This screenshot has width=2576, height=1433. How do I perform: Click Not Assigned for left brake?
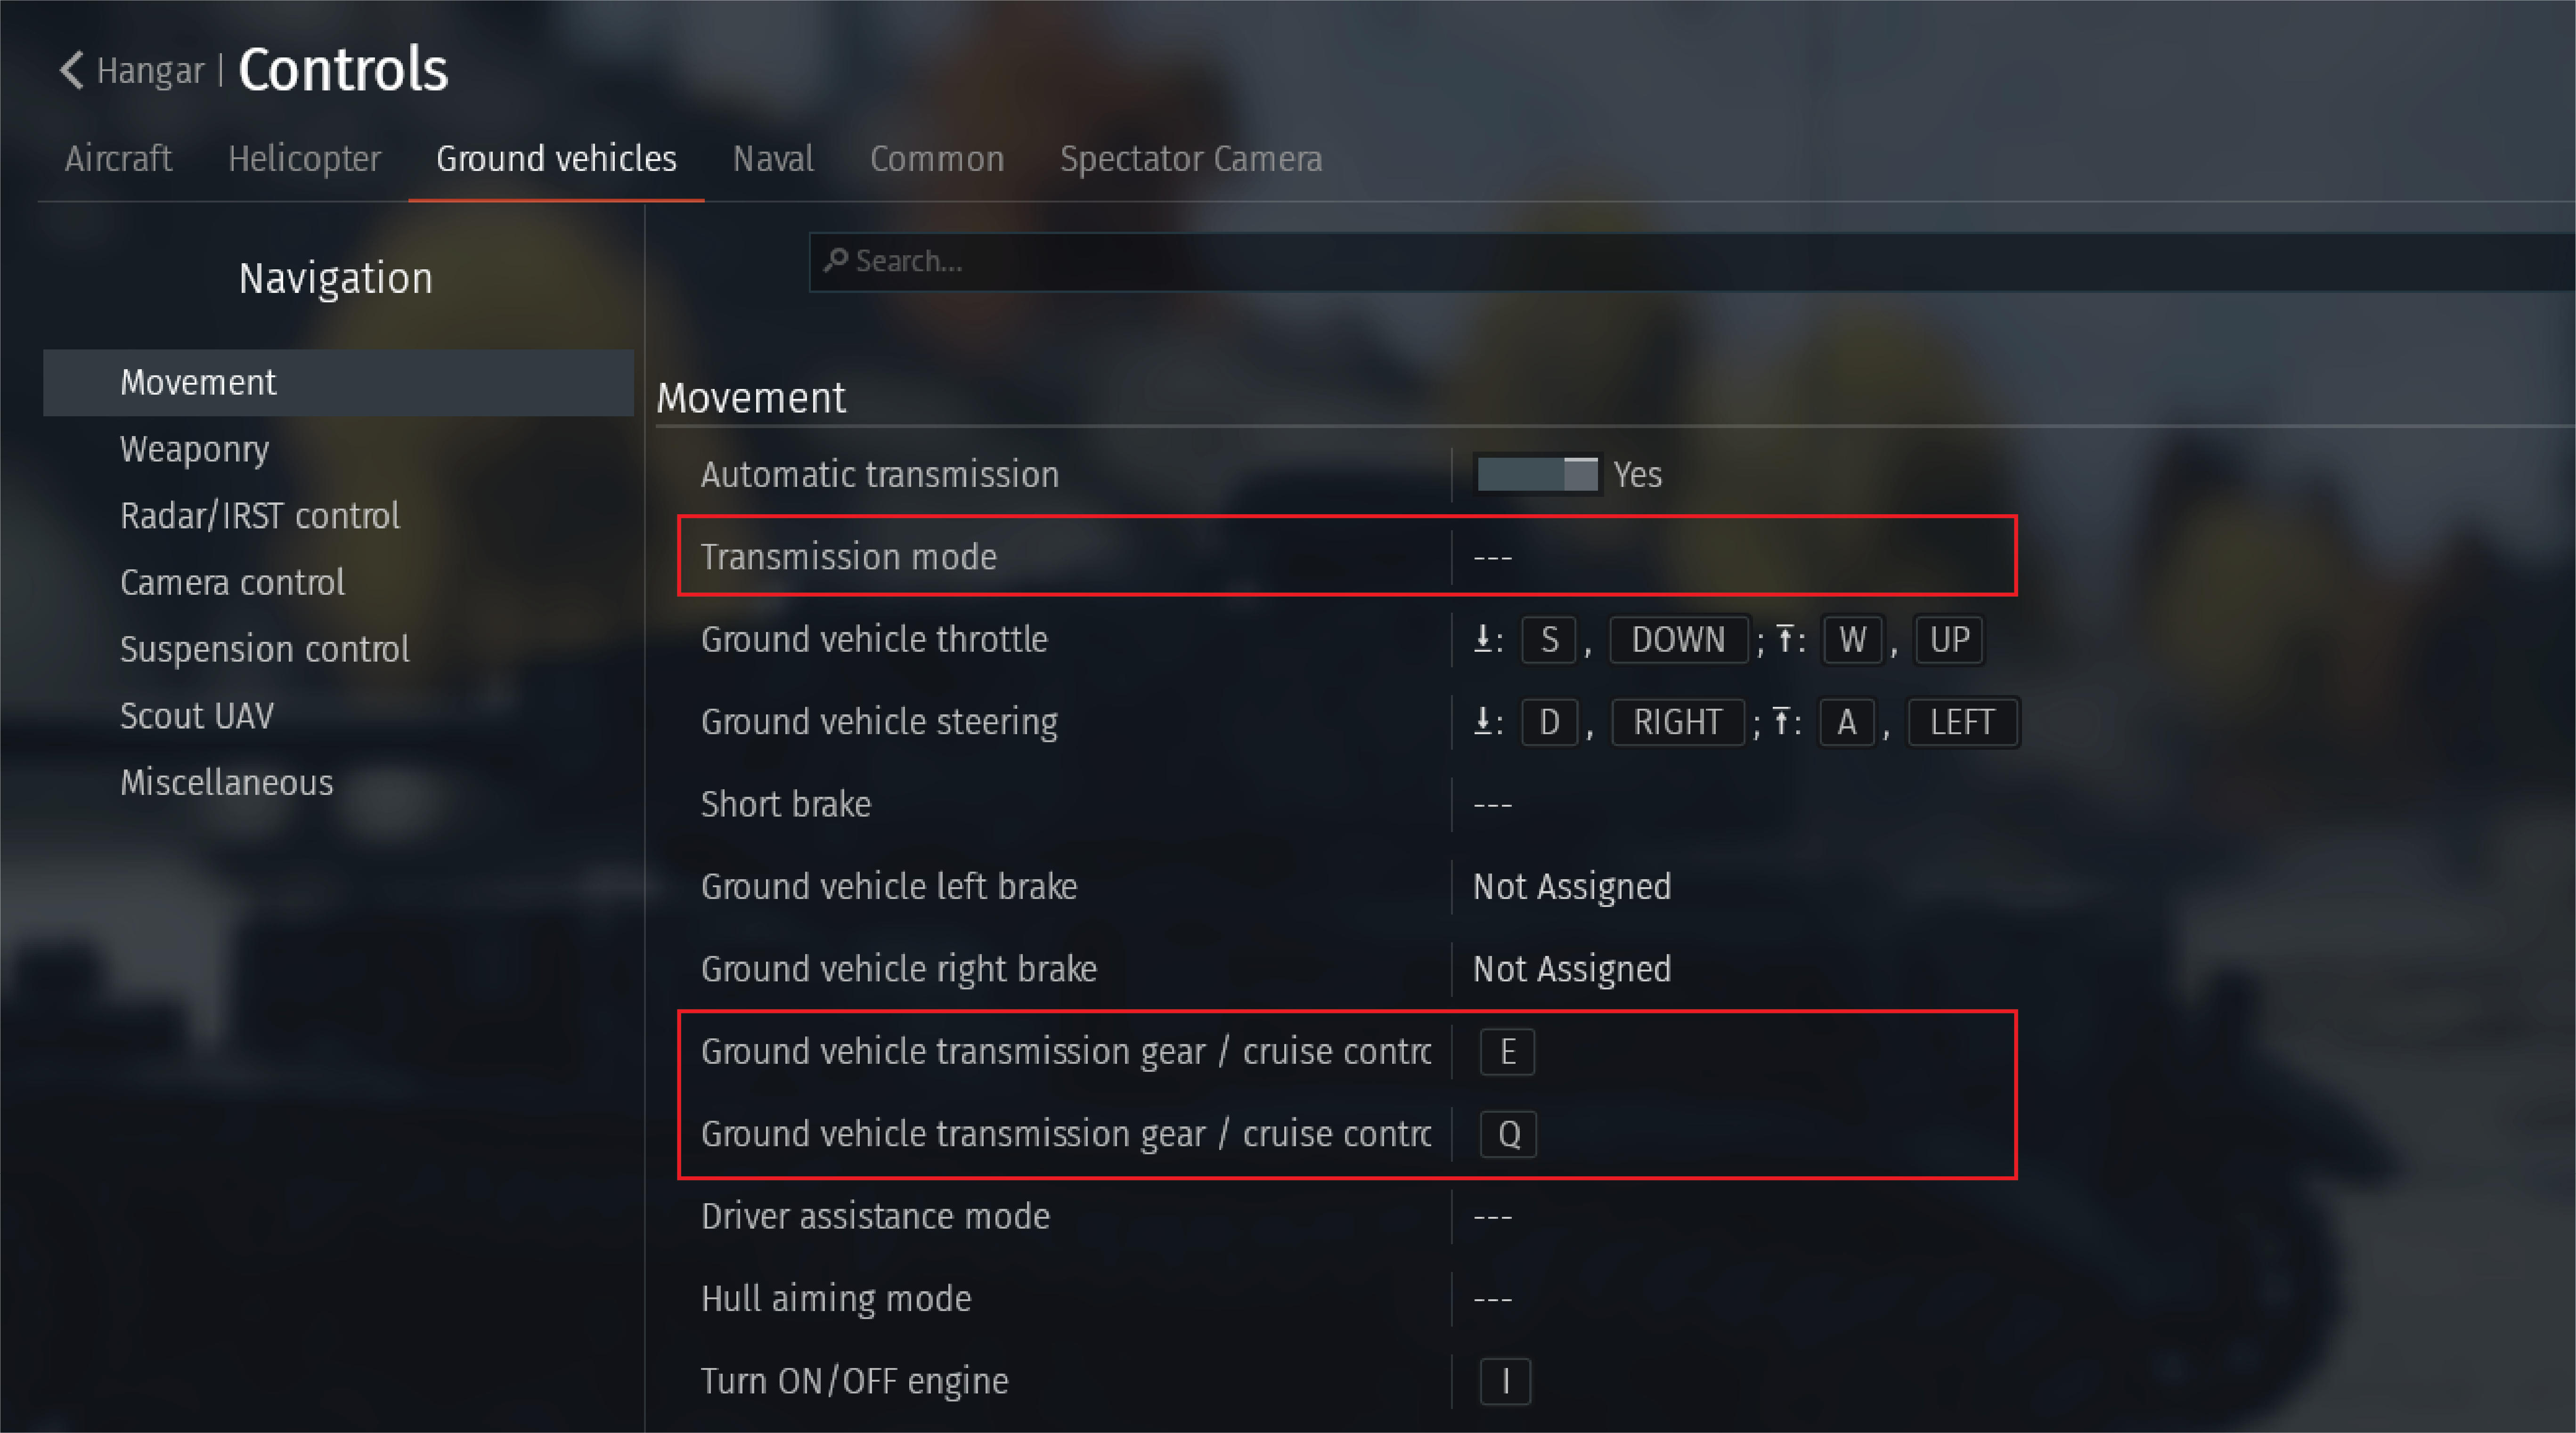1572,886
